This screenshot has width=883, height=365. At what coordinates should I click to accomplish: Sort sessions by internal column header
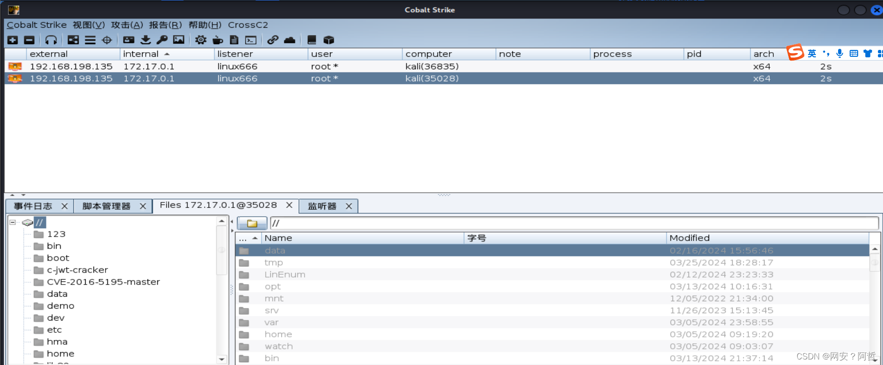pos(167,54)
